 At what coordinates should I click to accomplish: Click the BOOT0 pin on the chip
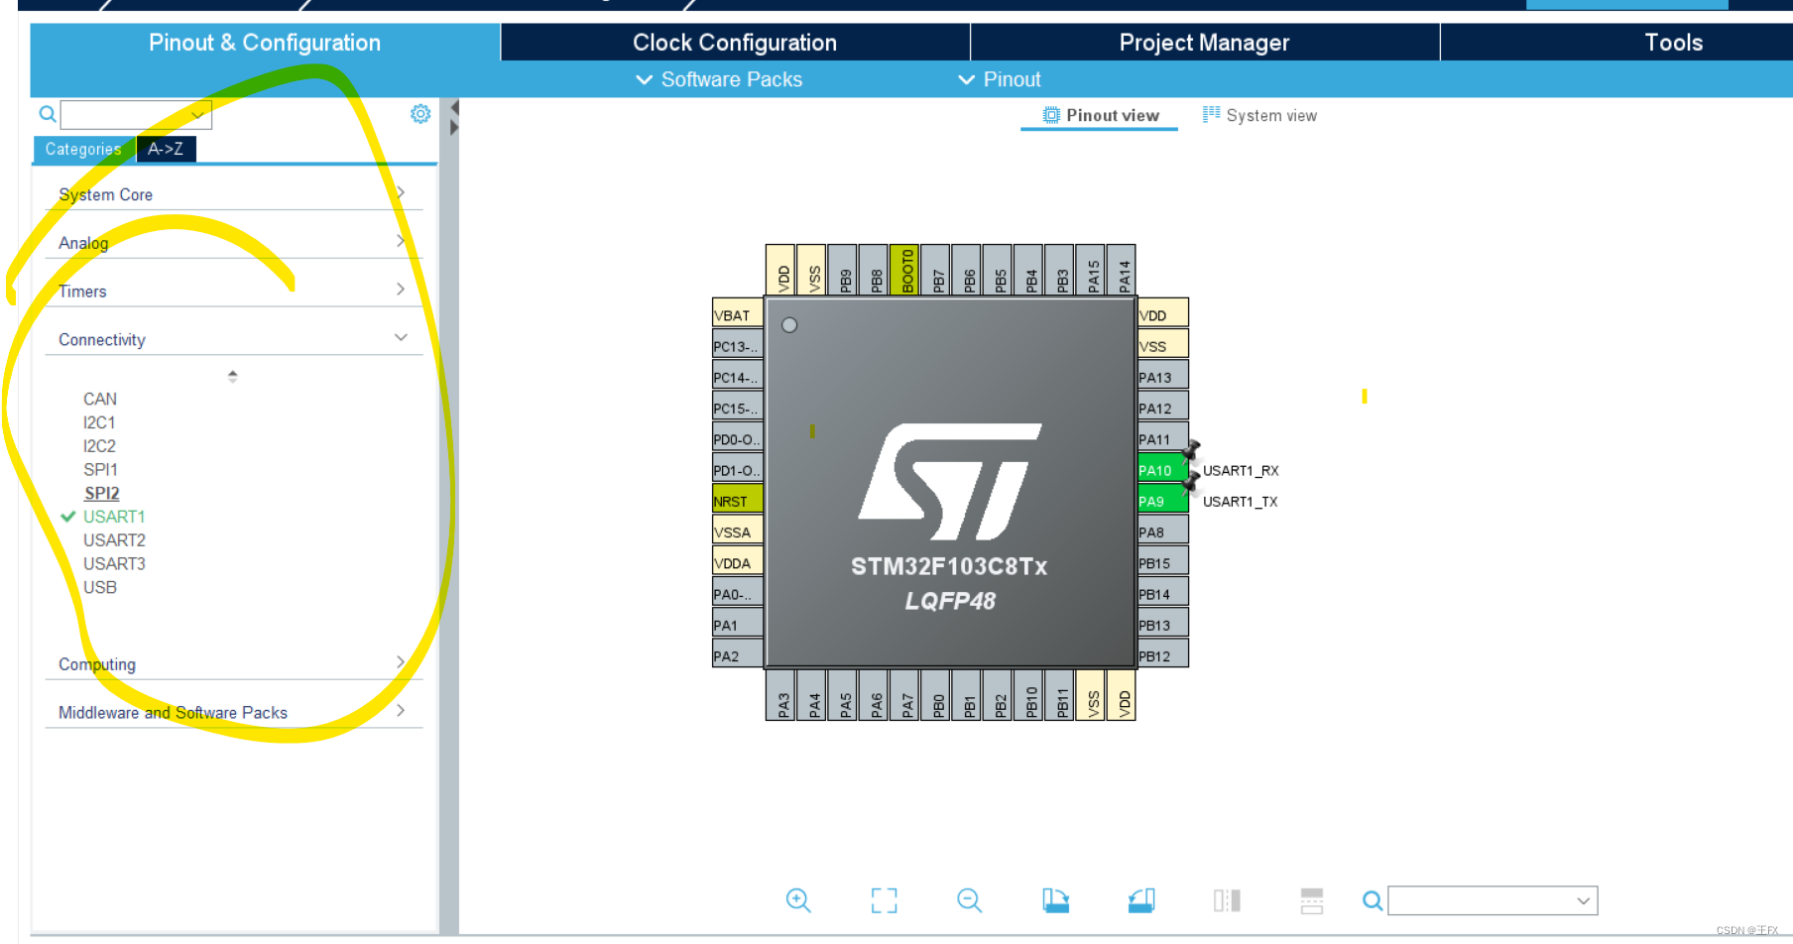904,270
